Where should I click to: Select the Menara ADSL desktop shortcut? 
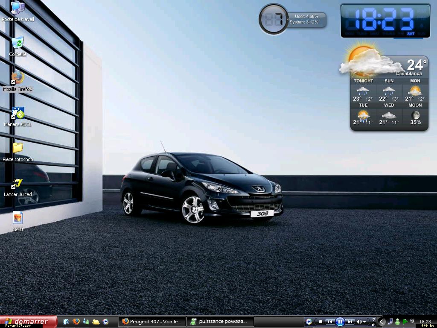coord(18,113)
